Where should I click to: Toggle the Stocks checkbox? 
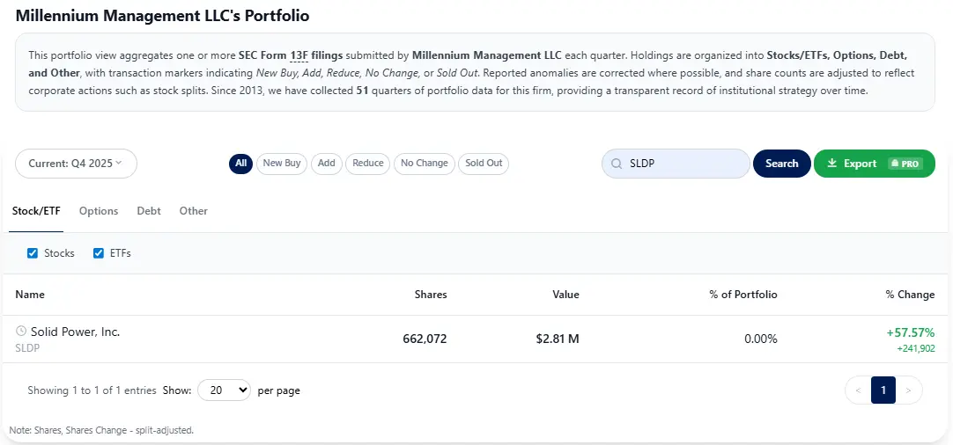click(x=33, y=253)
